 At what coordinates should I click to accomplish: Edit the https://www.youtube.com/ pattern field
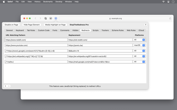[36, 45]
